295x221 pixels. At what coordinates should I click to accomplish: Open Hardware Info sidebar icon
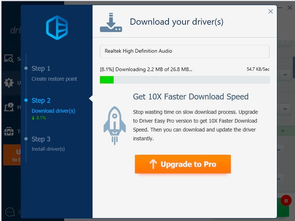coord(8,107)
